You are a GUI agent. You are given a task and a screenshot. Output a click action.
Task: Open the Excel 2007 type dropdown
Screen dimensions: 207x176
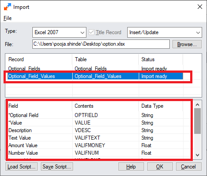click(x=59, y=32)
